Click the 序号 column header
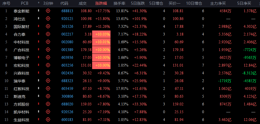 pyautogui.click(x=6, y=3)
